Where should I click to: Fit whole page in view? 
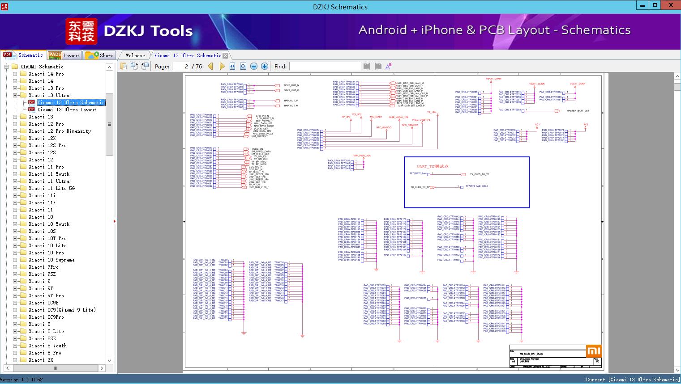(x=243, y=66)
